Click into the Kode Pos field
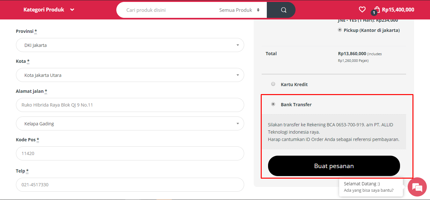430x200 pixels. click(130, 153)
